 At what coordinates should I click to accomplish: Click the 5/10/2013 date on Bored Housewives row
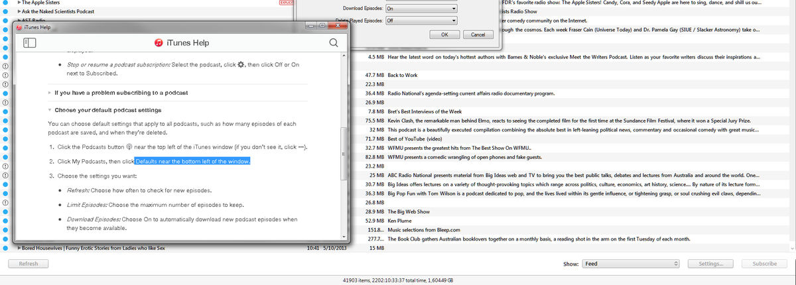click(336, 248)
